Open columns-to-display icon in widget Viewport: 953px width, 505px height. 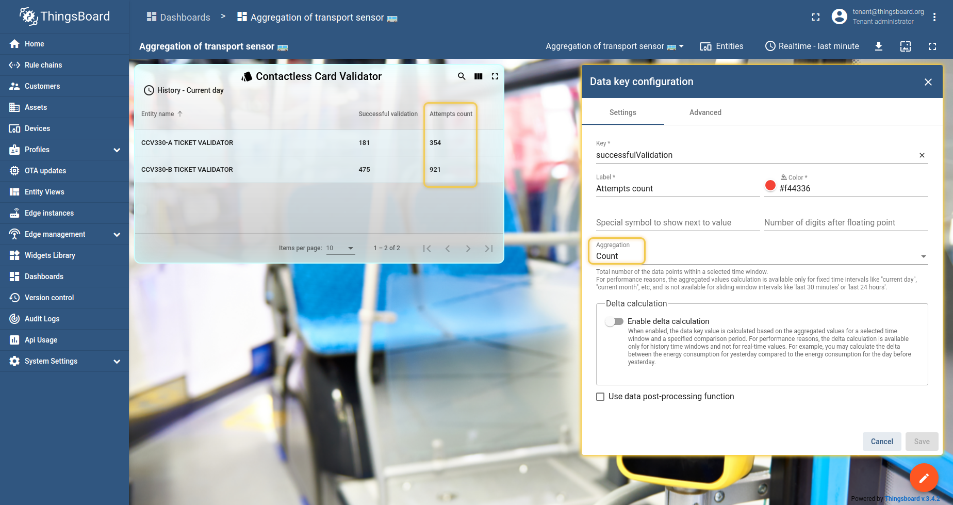tap(479, 76)
